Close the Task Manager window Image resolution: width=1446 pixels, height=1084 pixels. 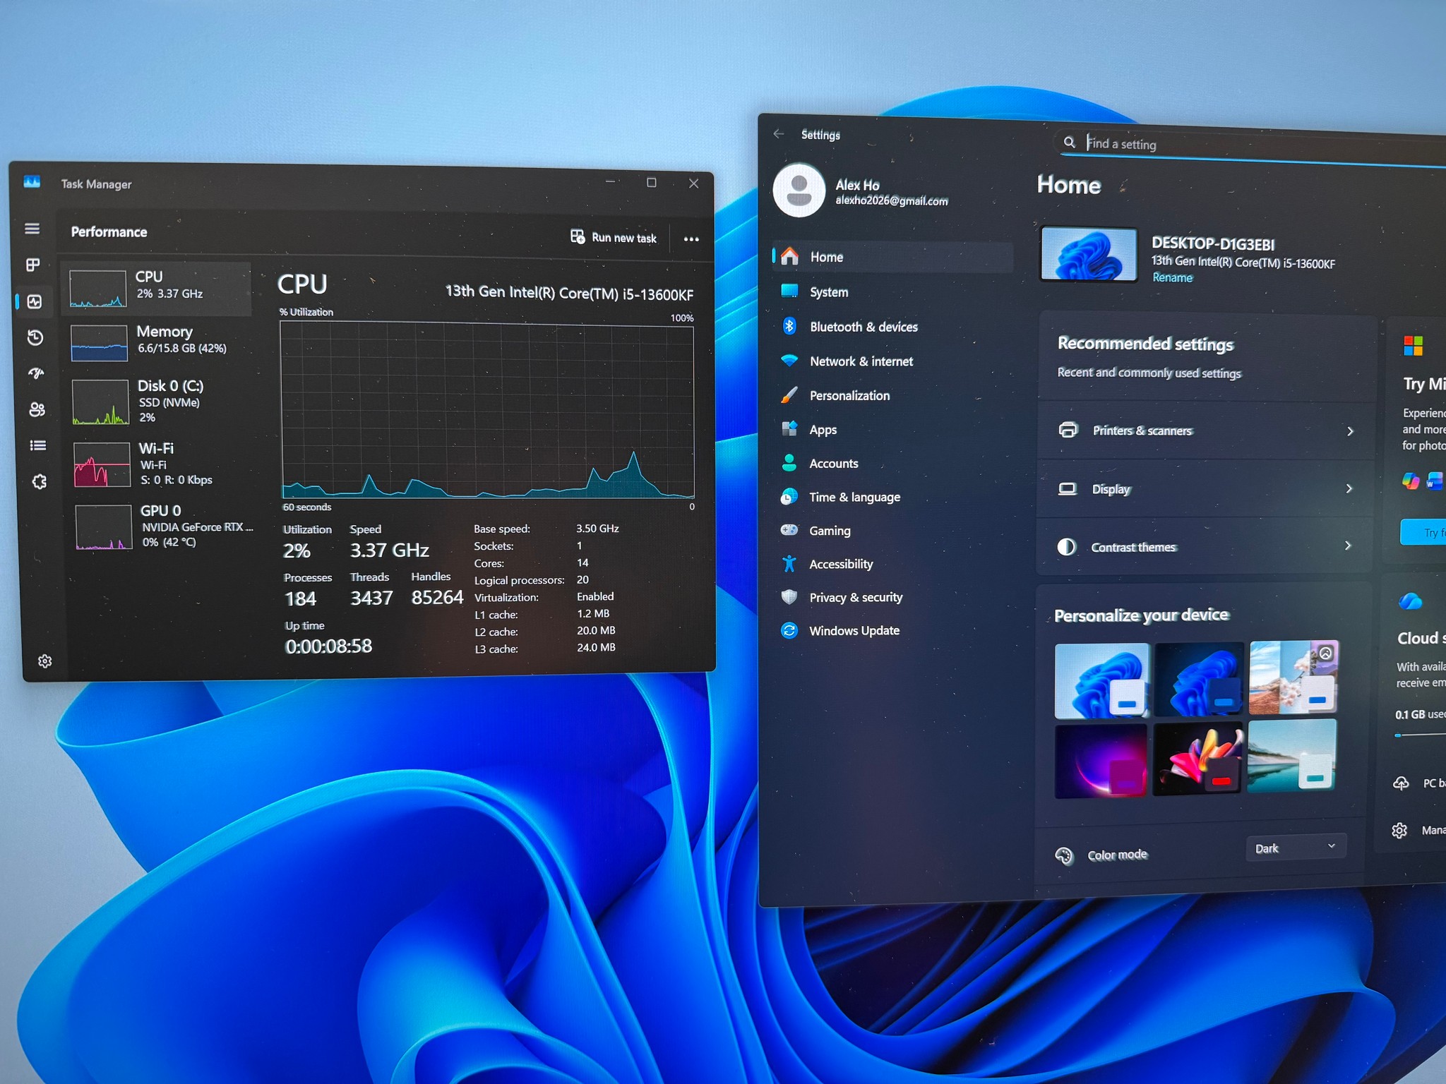(693, 183)
